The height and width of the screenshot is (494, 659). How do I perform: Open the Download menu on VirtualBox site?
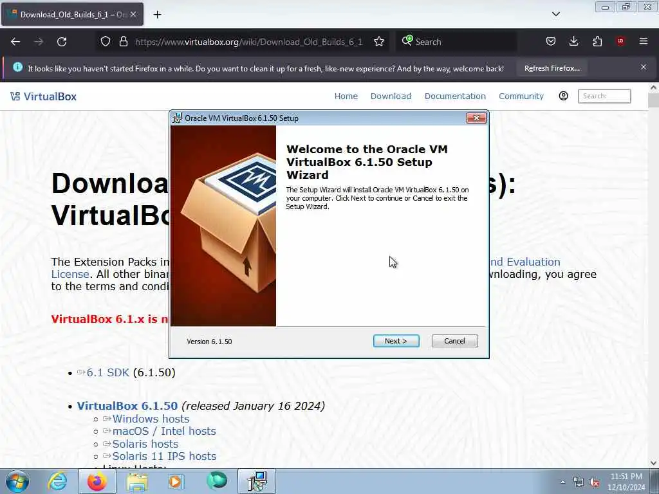391,96
